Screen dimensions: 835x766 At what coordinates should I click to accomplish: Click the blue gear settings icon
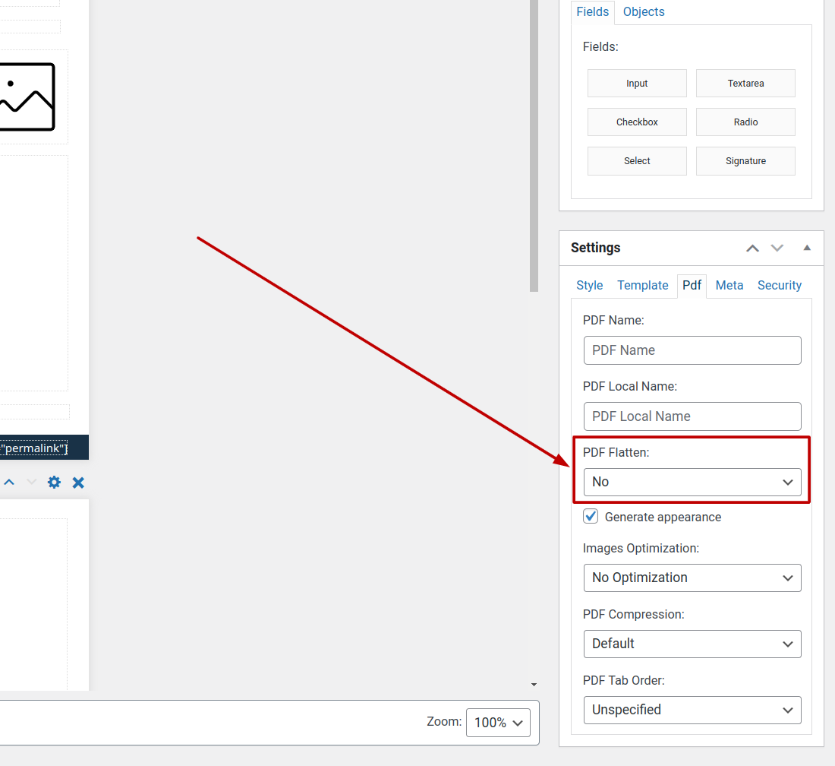tap(54, 482)
